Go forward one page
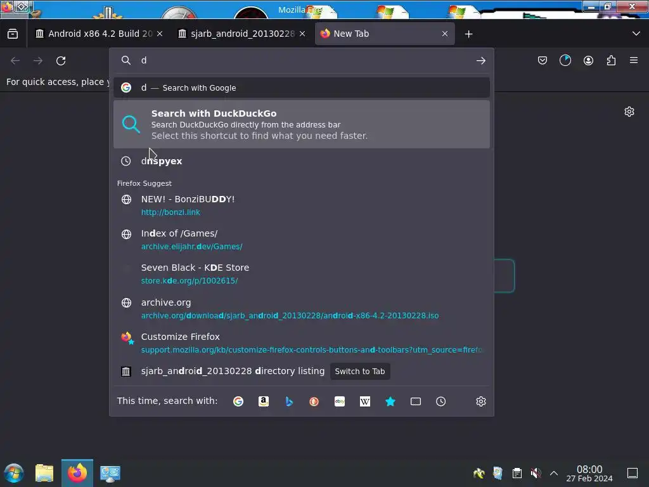The width and height of the screenshot is (649, 487). point(38,61)
